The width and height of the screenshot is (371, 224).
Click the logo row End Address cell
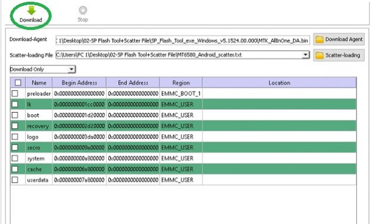[133, 137]
